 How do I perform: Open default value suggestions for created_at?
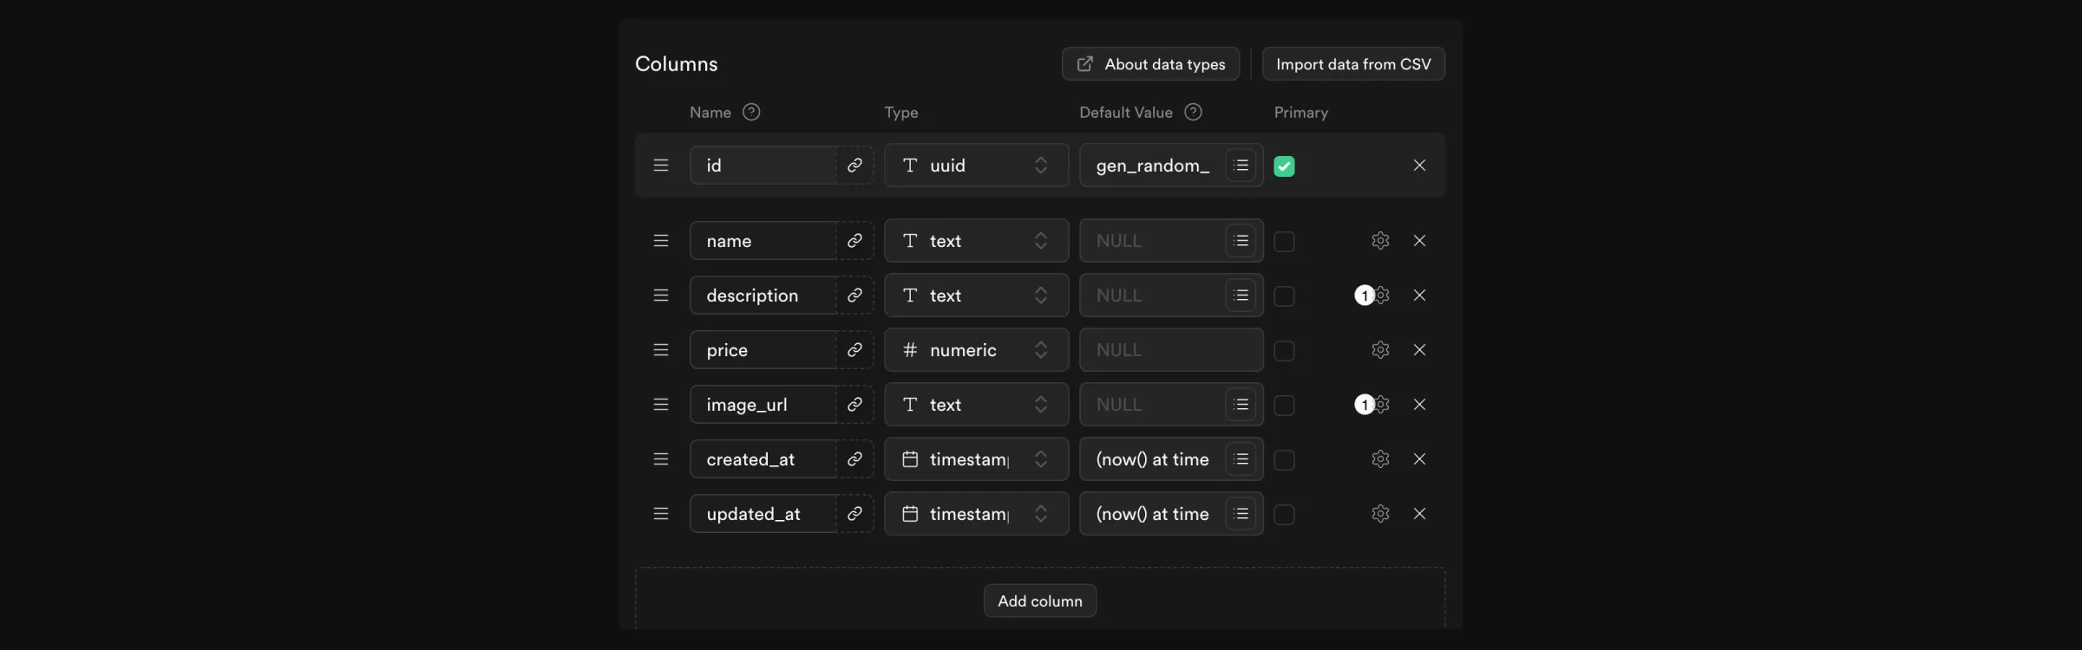[1241, 459]
